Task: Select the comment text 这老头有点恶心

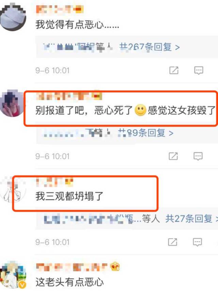Action: pos(69,282)
